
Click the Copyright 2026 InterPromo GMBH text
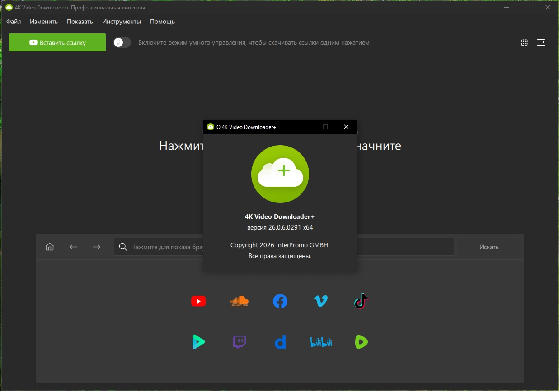click(280, 245)
